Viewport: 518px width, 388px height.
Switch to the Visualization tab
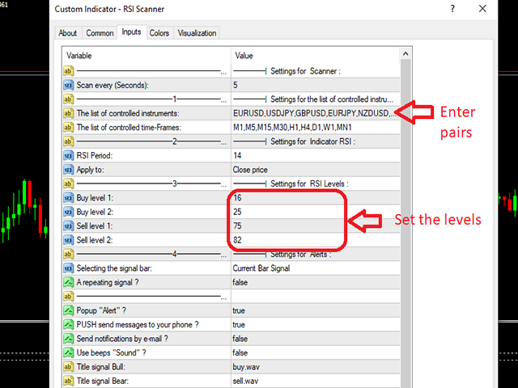point(197,33)
